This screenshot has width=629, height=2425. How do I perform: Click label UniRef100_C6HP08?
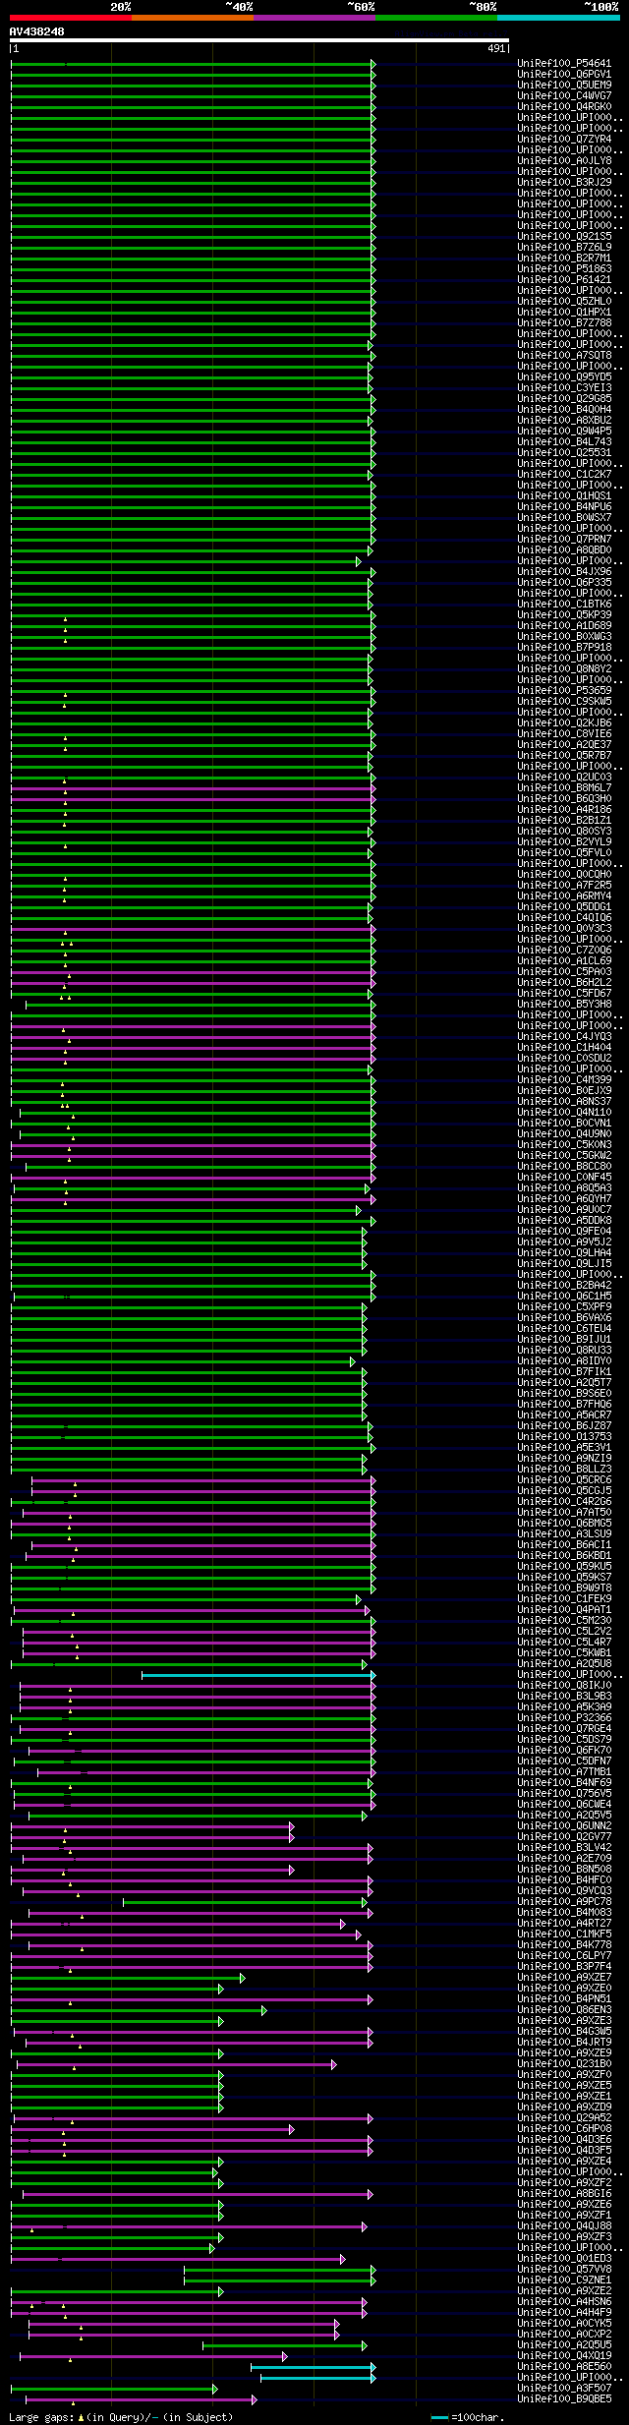coord(564,2128)
